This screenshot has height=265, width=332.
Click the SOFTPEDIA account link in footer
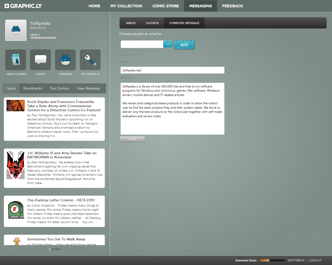pyautogui.click(x=296, y=260)
